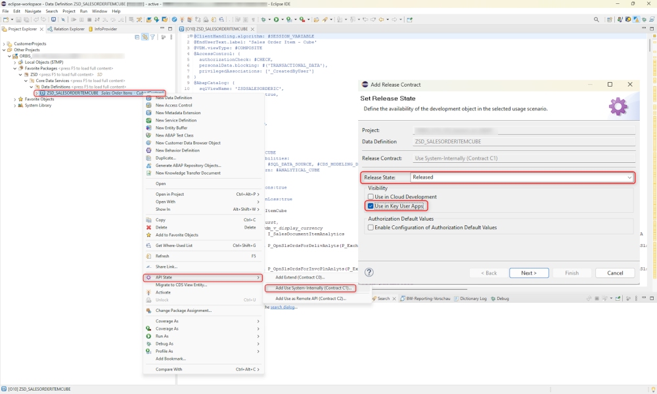Screen dimensions: 657x394
Task: Uncheck Use in Key User Apps
Action: pos(372,204)
